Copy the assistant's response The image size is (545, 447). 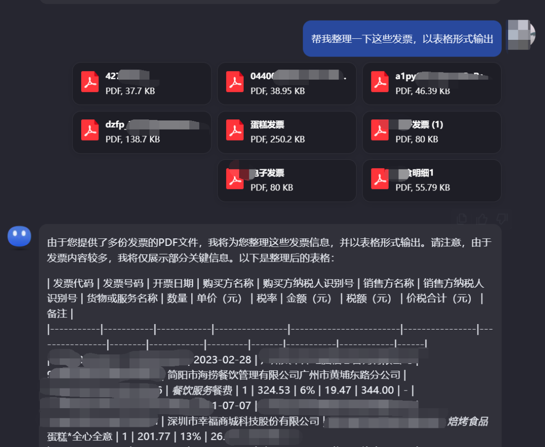(x=461, y=218)
